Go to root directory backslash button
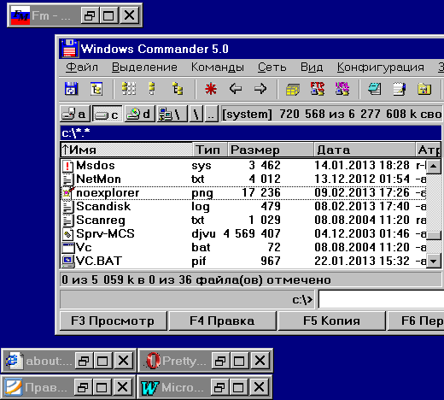The width and height of the screenshot is (444, 400). tap(196, 115)
